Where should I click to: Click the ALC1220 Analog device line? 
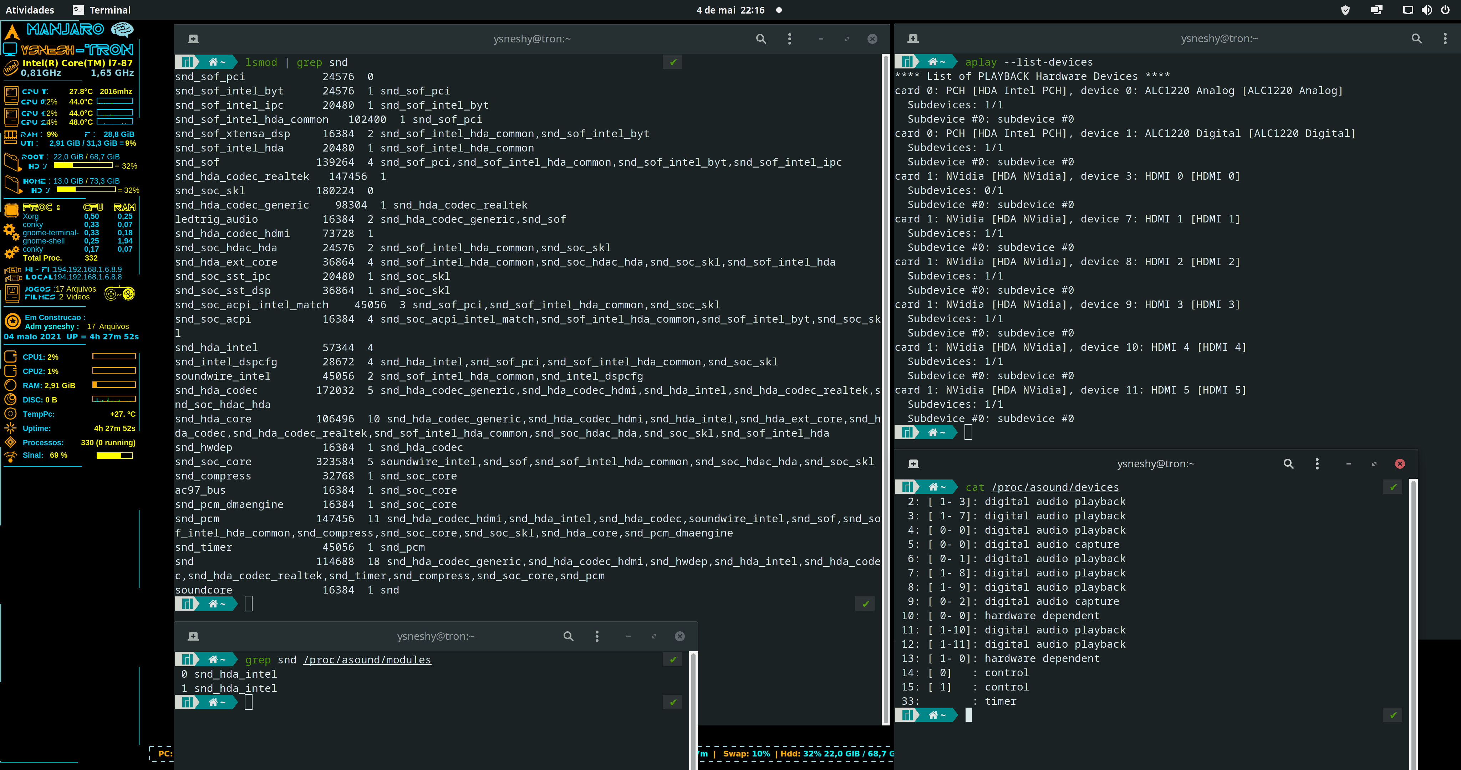tap(1119, 91)
